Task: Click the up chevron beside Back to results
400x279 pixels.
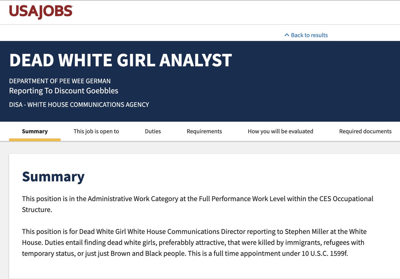Action: coord(287,35)
